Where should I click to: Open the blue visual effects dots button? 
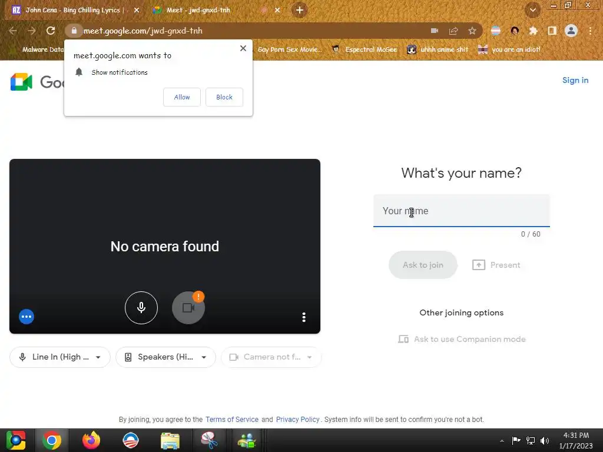click(x=26, y=317)
